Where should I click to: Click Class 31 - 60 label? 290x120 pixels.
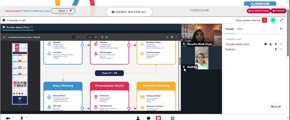[109, 73]
